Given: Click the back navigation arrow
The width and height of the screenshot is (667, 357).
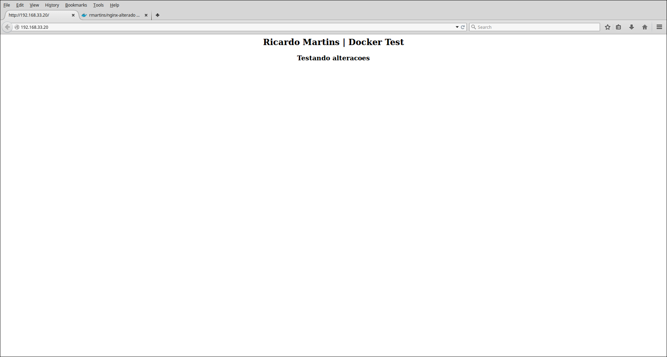Looking at the screenshot, I should pos(7,27).
